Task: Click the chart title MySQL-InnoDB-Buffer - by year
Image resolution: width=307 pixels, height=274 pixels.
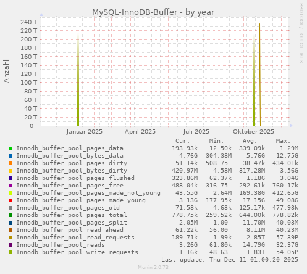Action: coord(153,12)
